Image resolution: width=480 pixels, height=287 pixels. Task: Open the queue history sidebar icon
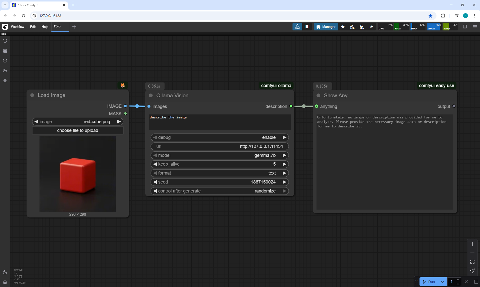point(5,41)
